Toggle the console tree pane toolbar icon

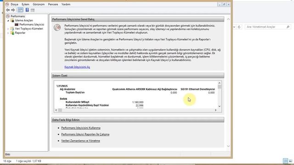[20, 10]
